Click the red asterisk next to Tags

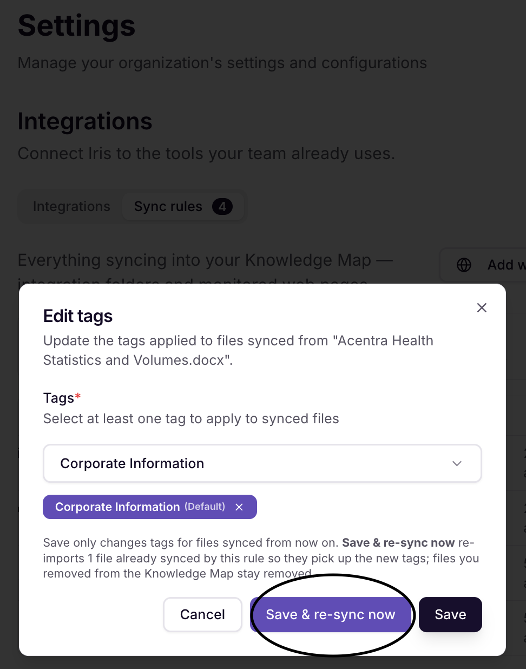[x=78, y=396]
